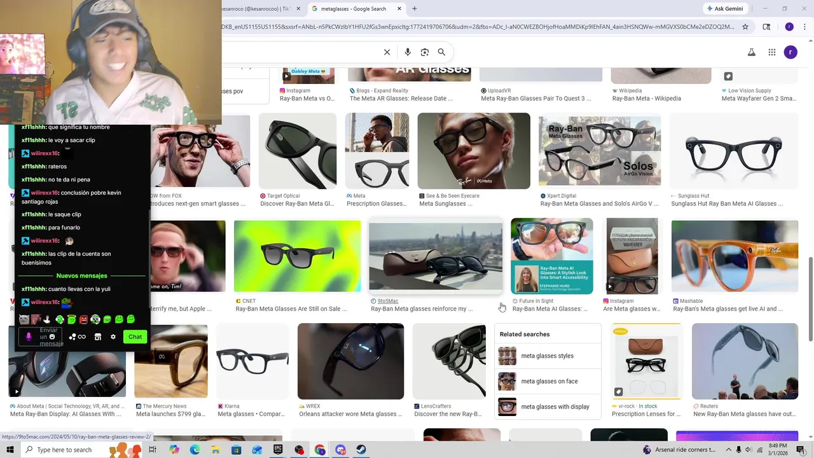
Task: Open the WREX dark glasses image
Action: [x=350, y=361]
